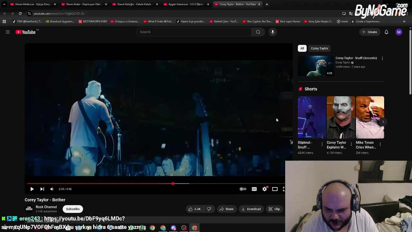Image resolution: width=412 pixels, height=232 pixels.
Task: Reload the page
Action: coord(20,14)
